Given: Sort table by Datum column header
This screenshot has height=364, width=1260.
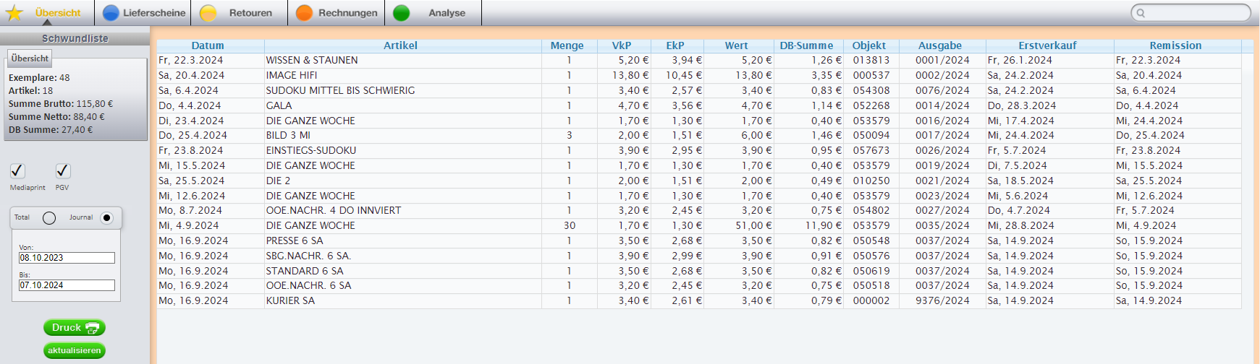Looking at the screenshot, I should pyautogui.click(x=208, y=45).
